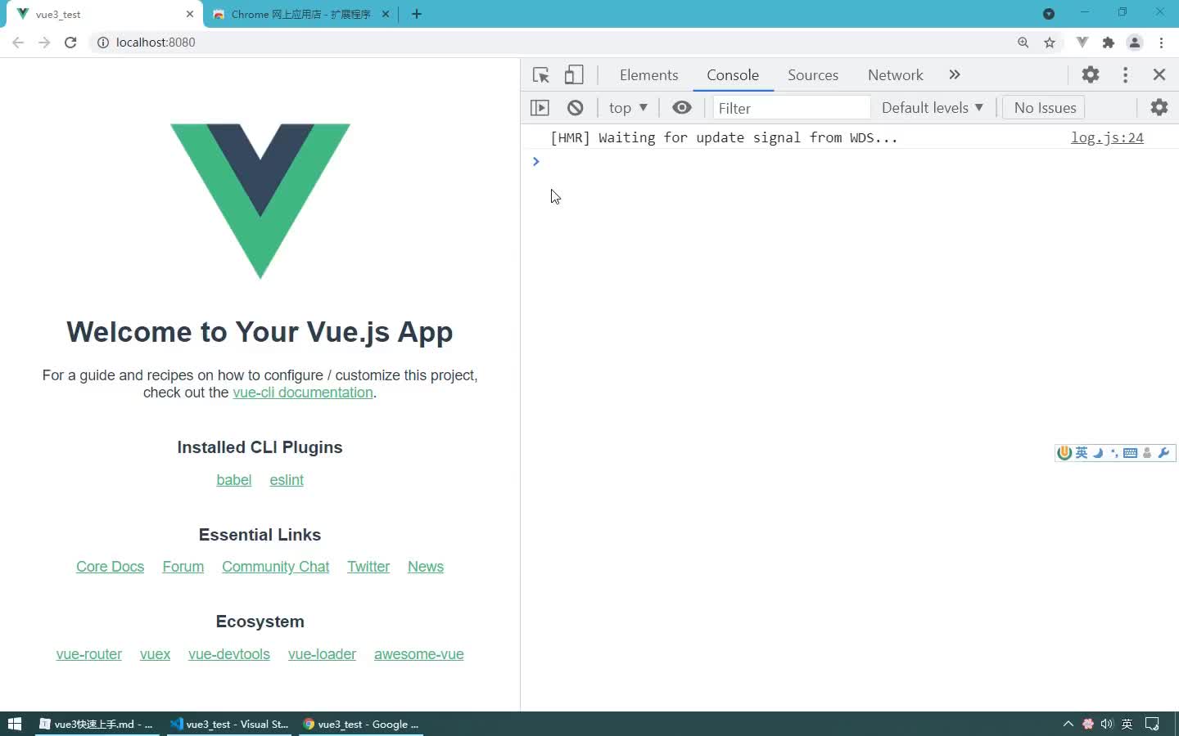Screen dimensions: 1179x736
Task: Focus the console Filter field
Action: pyautogui.click(x=791, y=108)
